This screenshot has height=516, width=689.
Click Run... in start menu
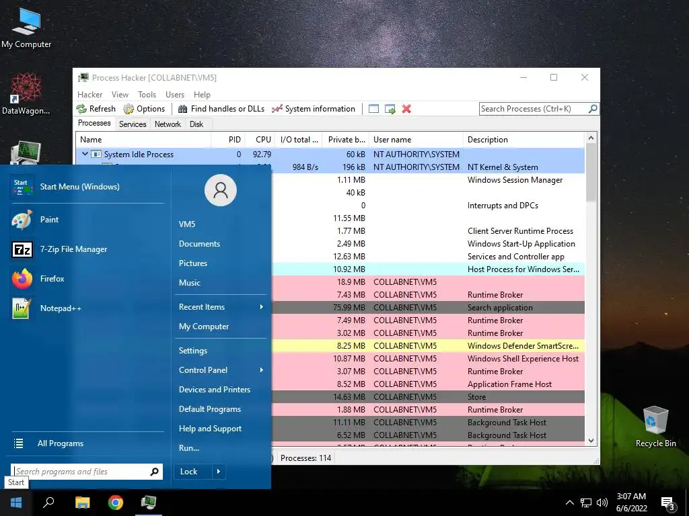(x=189, y=448)
